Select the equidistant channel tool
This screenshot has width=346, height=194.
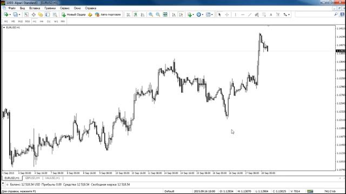coord(257,15)
